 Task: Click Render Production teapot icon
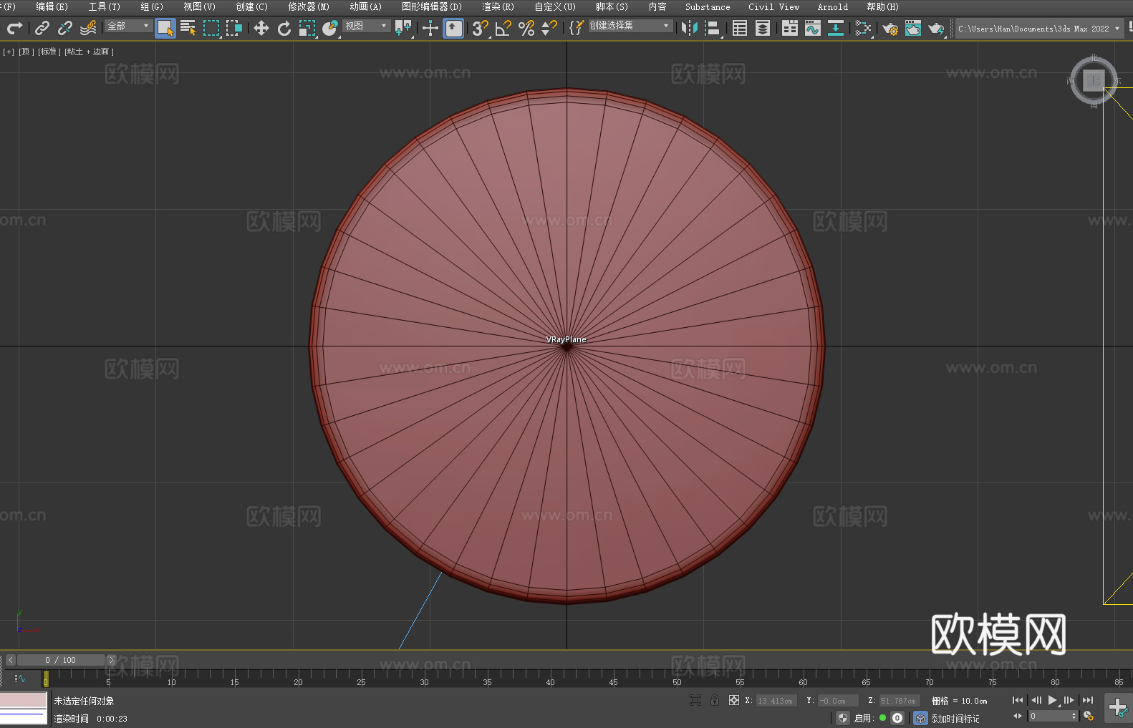(x=936, y=28)
